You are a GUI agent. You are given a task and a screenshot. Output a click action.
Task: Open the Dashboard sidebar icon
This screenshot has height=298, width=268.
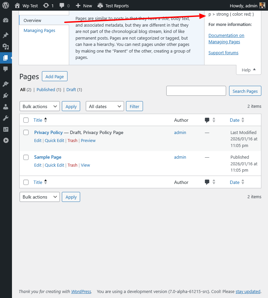coord(6,20)
